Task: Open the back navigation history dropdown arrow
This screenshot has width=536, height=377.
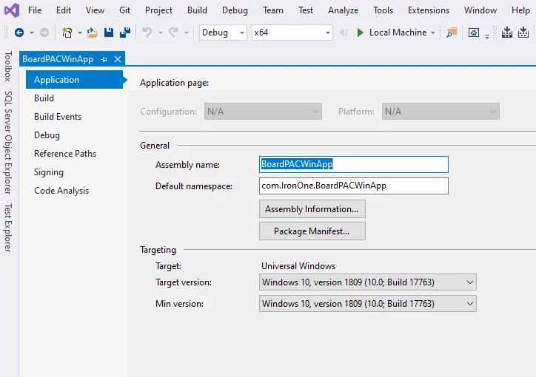Action: [31, 33]
